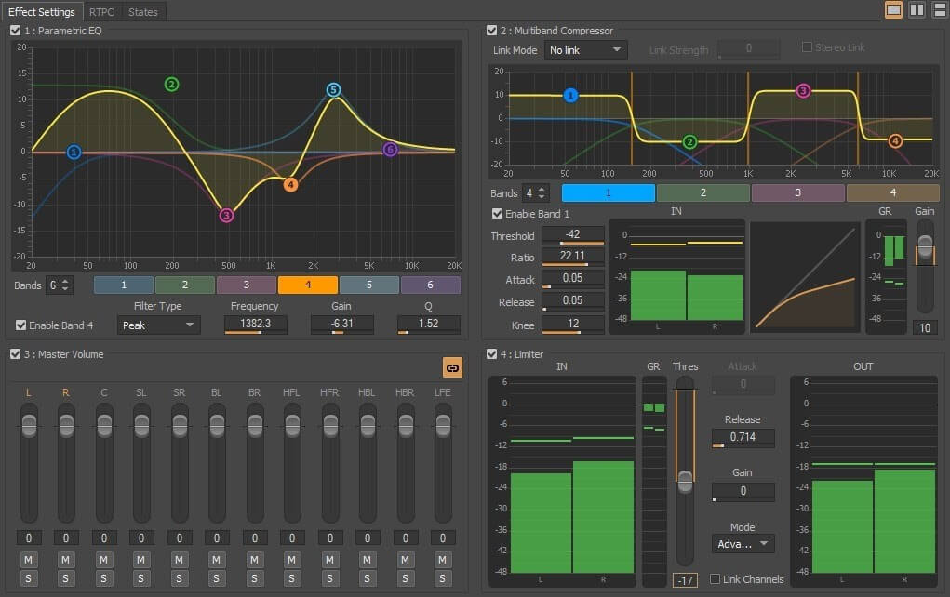This screenshot has width=950, height=597.
Task: Open the Filter Type dropdown showing Peak
Action: click(x=158, y=325)
